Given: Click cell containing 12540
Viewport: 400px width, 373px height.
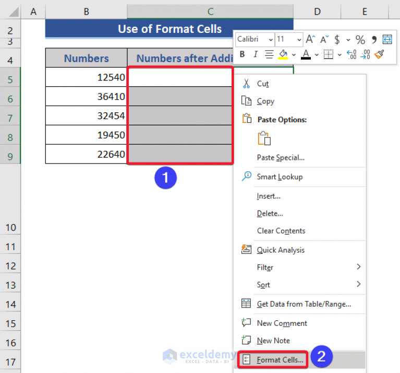Looking at the screenshot, I should [x=86, y=77].
